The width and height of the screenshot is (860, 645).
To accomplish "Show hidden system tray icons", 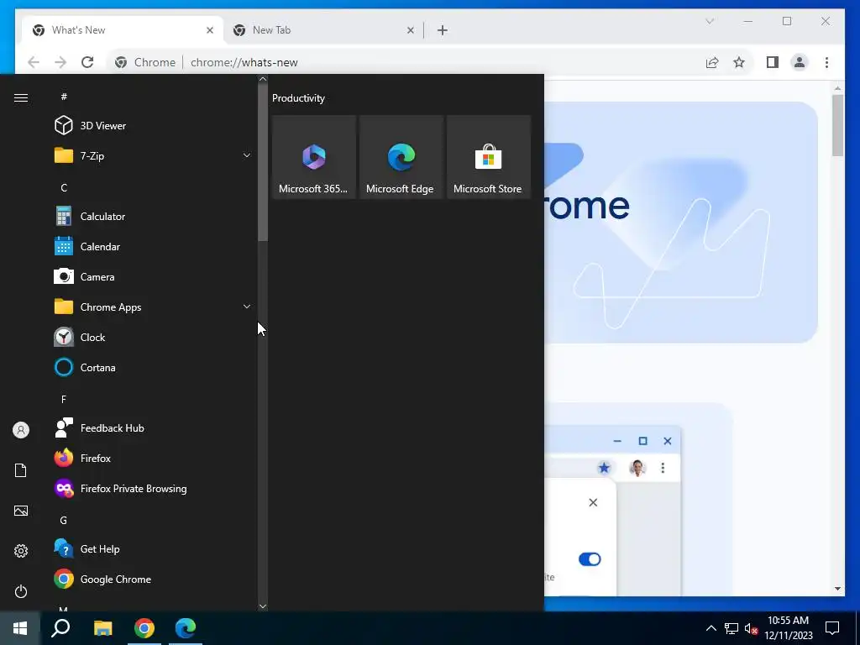I will 711,628.
